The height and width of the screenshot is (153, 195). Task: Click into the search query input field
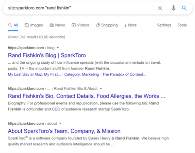79,8
